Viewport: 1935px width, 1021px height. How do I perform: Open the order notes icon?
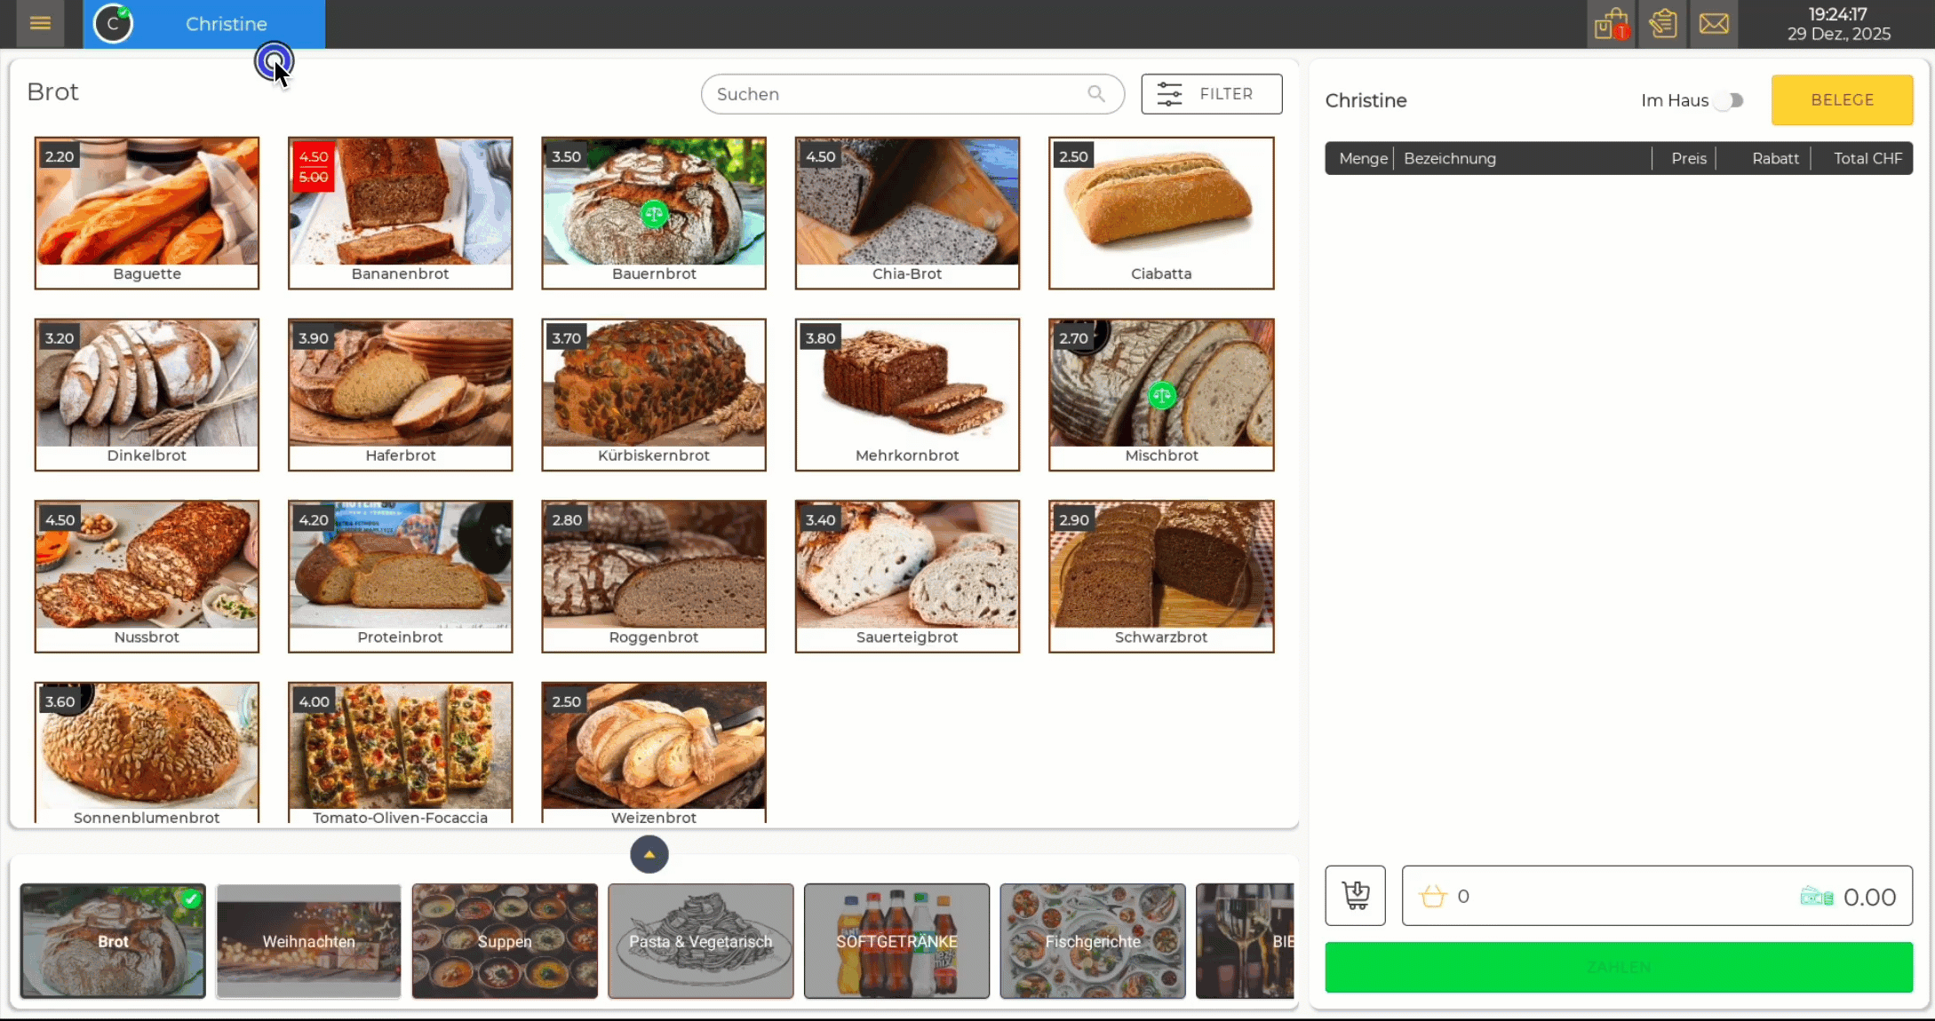(x=1662, y=24)
